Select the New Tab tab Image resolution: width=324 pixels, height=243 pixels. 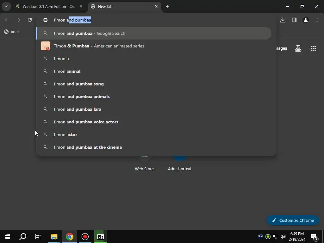pos(125,7)
